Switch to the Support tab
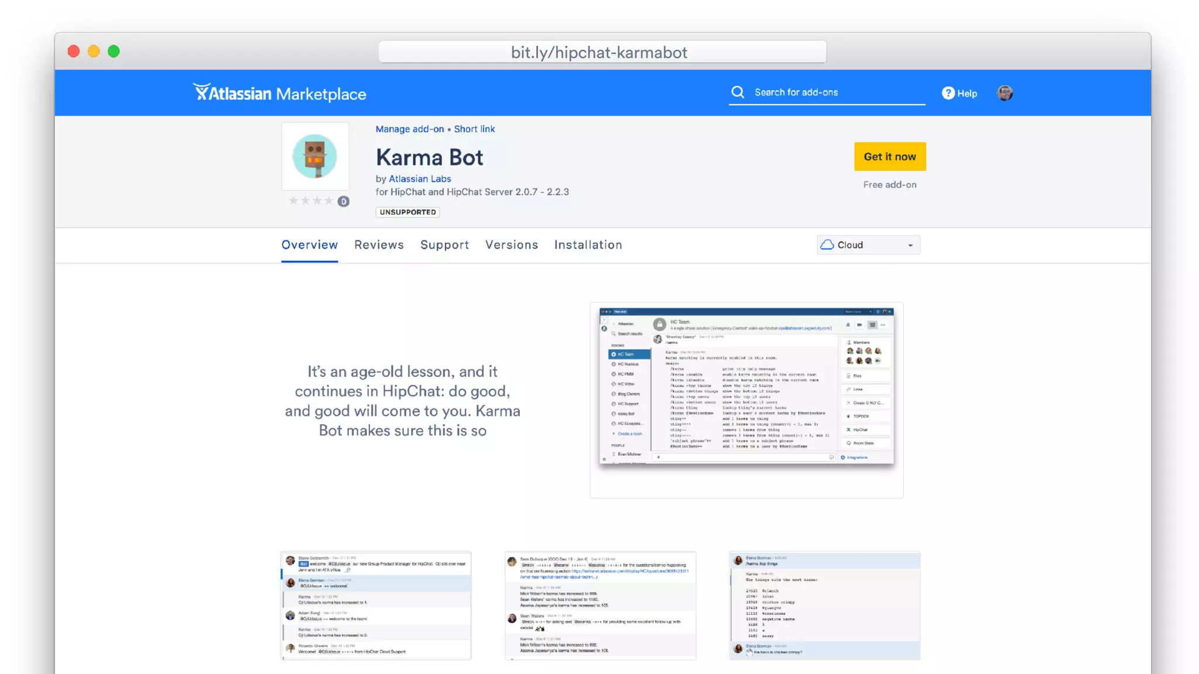 (444, 245)
